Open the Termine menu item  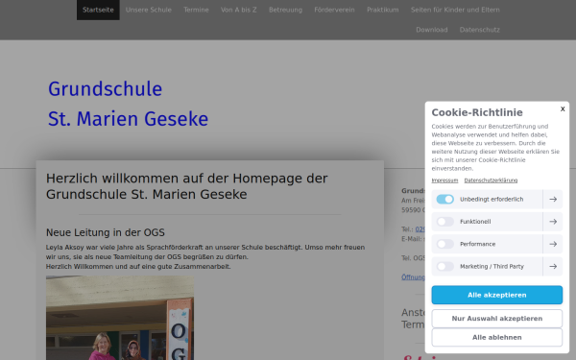click(x=196, y=10)
